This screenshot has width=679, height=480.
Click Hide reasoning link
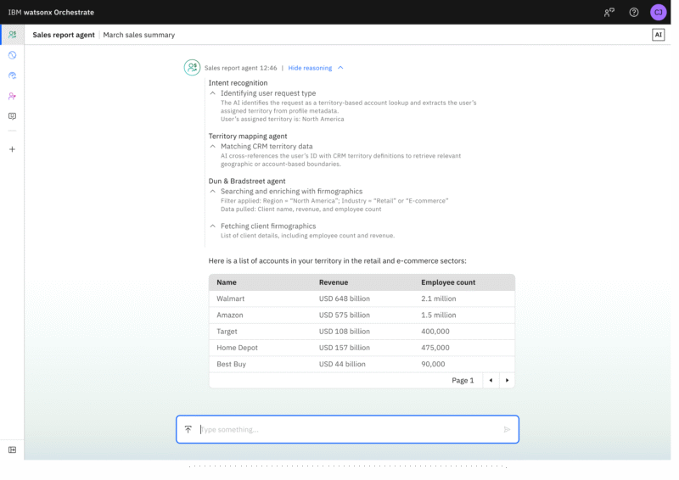310,68
